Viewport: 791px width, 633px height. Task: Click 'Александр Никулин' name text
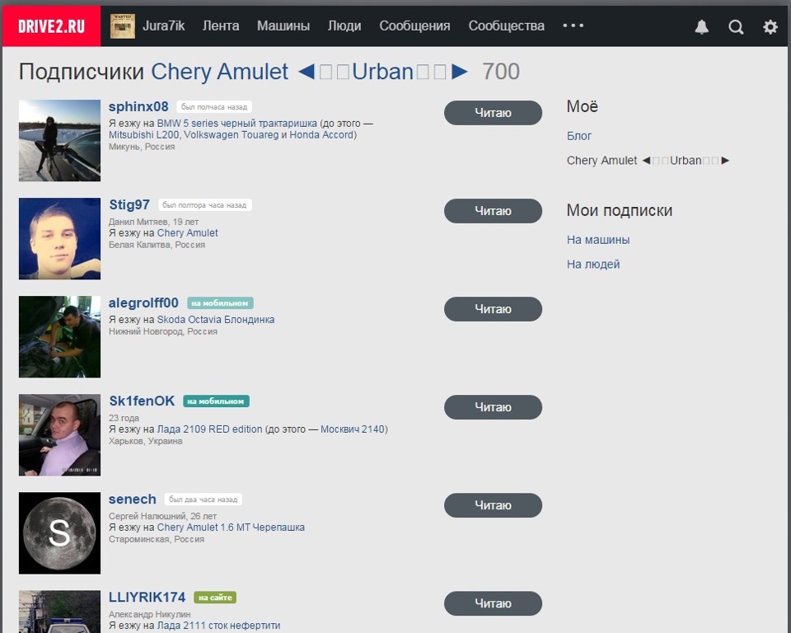tap(150, 614)
